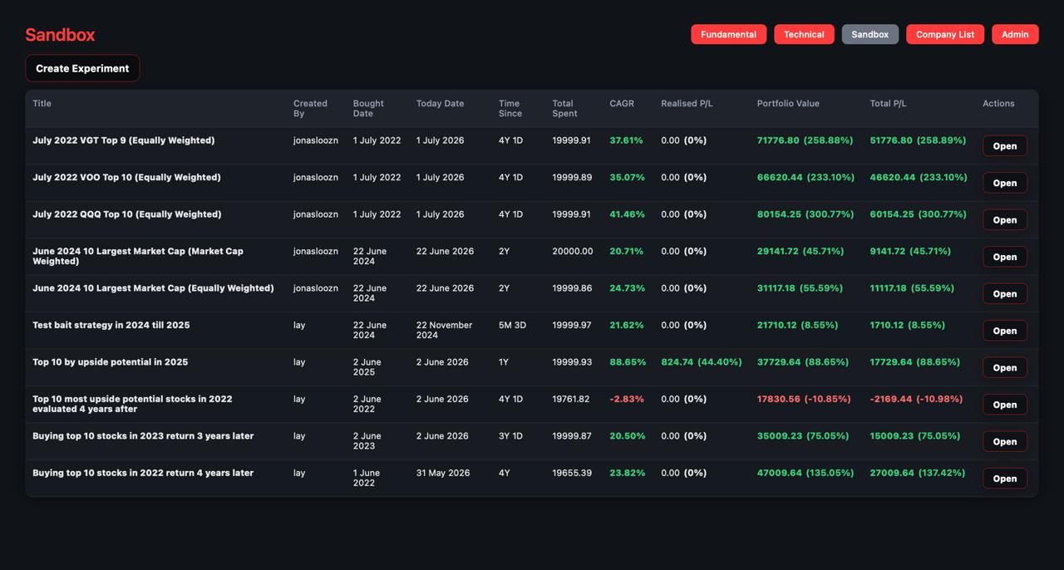Click the Total P/L column header
This screenshot has height=570, width=1064.
(888, 104)
